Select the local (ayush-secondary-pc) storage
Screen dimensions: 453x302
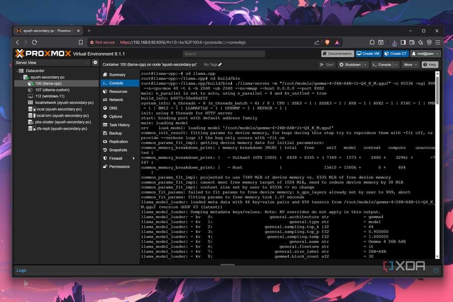pyautogui.click(x=59, y=109)
